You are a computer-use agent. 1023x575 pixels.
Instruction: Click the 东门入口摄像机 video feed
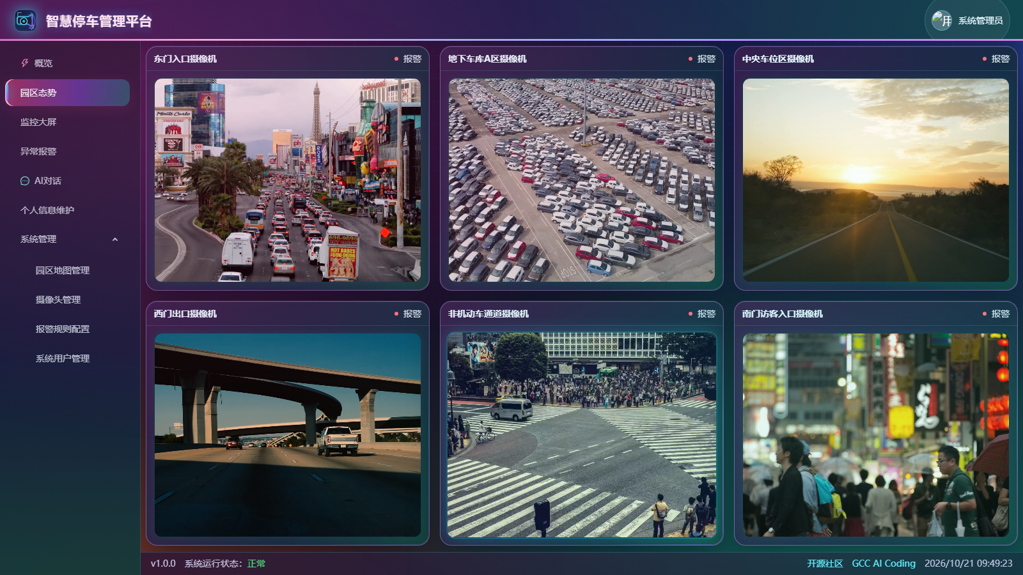pyautogui.click(x=288, y=180)
